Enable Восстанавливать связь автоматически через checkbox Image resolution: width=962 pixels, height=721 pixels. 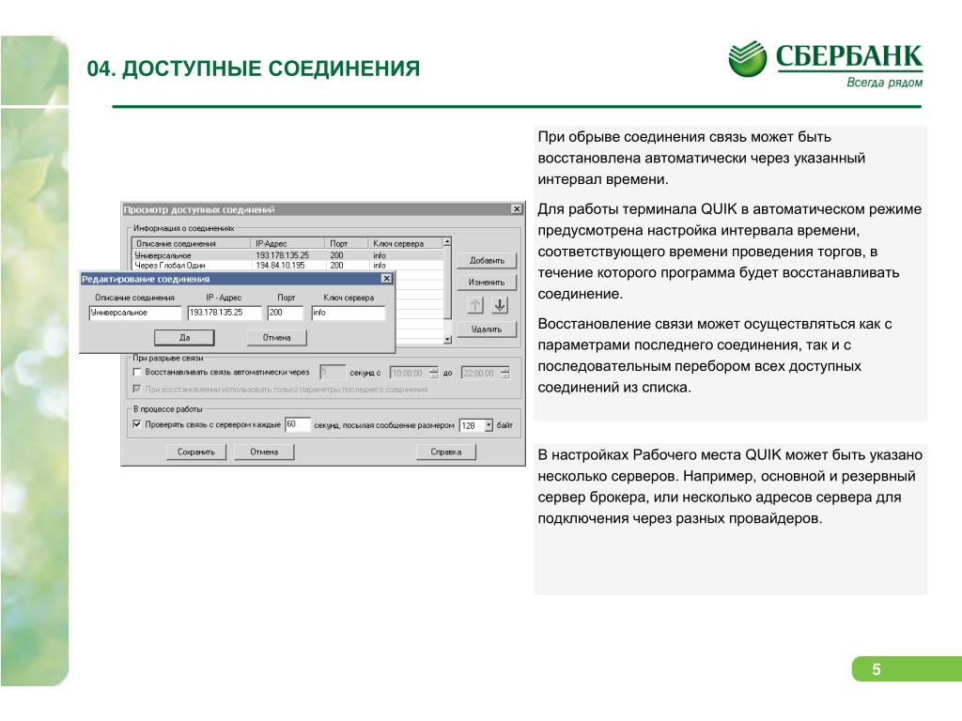(137, 372)
